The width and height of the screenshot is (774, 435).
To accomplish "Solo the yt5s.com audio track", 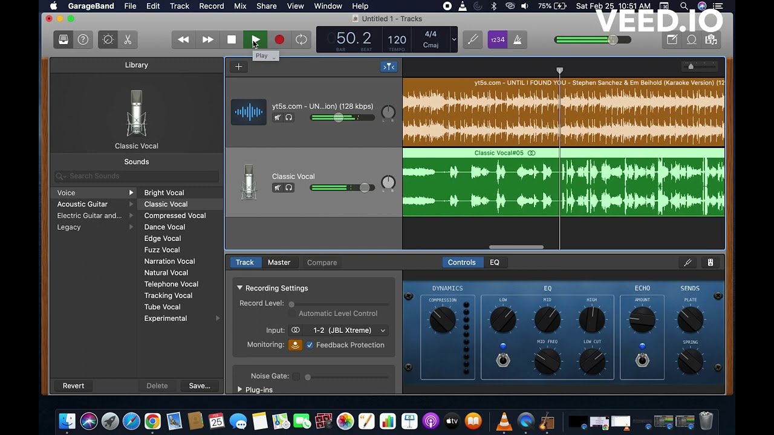I will tap(289, 118).
